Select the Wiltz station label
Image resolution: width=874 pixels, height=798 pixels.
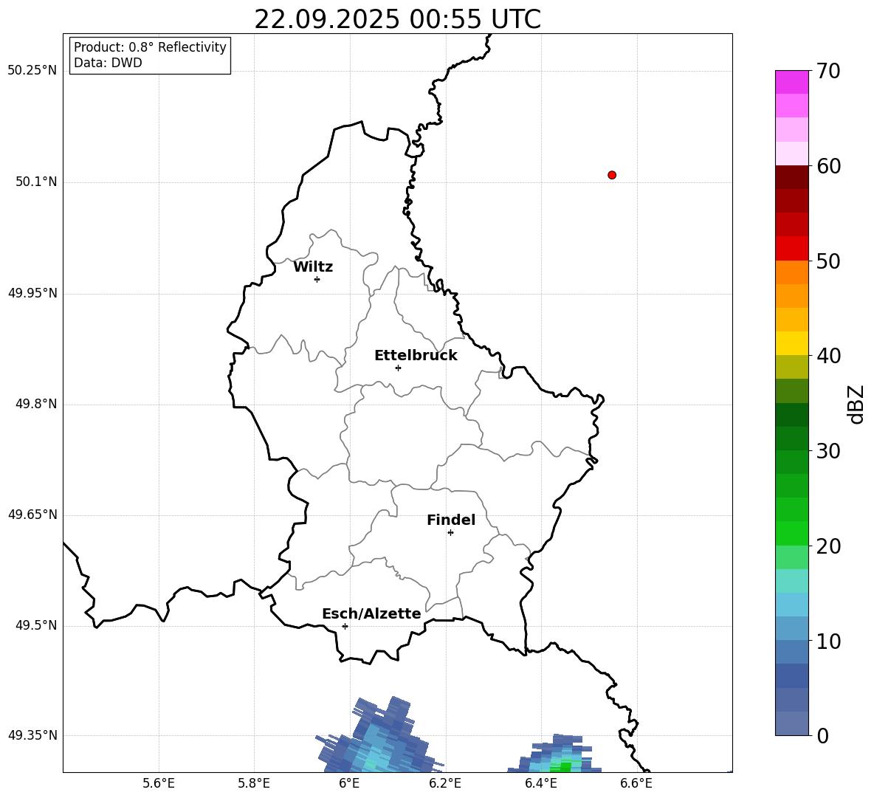pyautogui.click(x=313, y=267)
